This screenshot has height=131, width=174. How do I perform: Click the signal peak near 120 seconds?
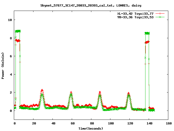coord(129,93)
